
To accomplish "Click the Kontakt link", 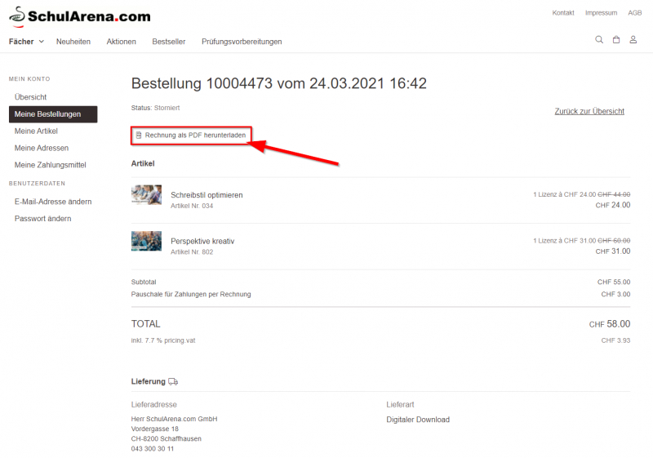I will point(563,13).
